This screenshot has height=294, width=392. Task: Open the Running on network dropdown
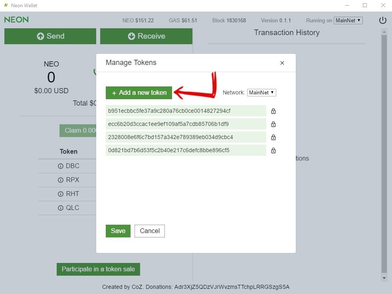tap(348, 20)
